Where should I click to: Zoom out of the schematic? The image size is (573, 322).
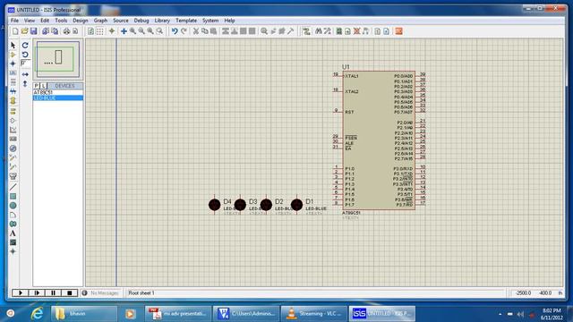[x=141, y=31]
